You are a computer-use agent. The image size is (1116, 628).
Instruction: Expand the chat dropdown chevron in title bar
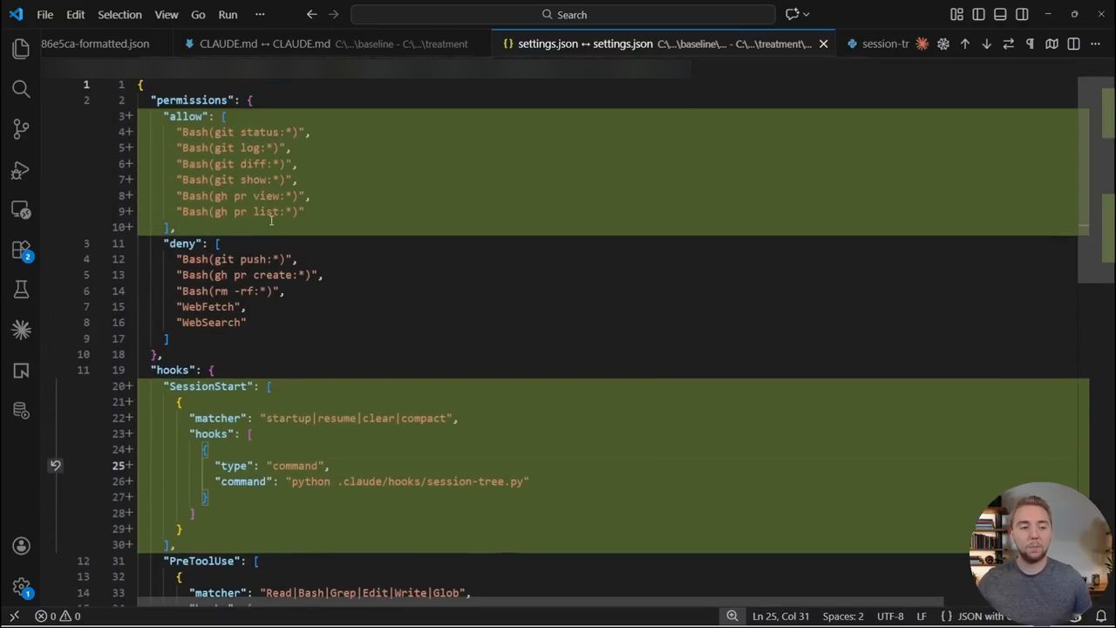click(806, 14)
